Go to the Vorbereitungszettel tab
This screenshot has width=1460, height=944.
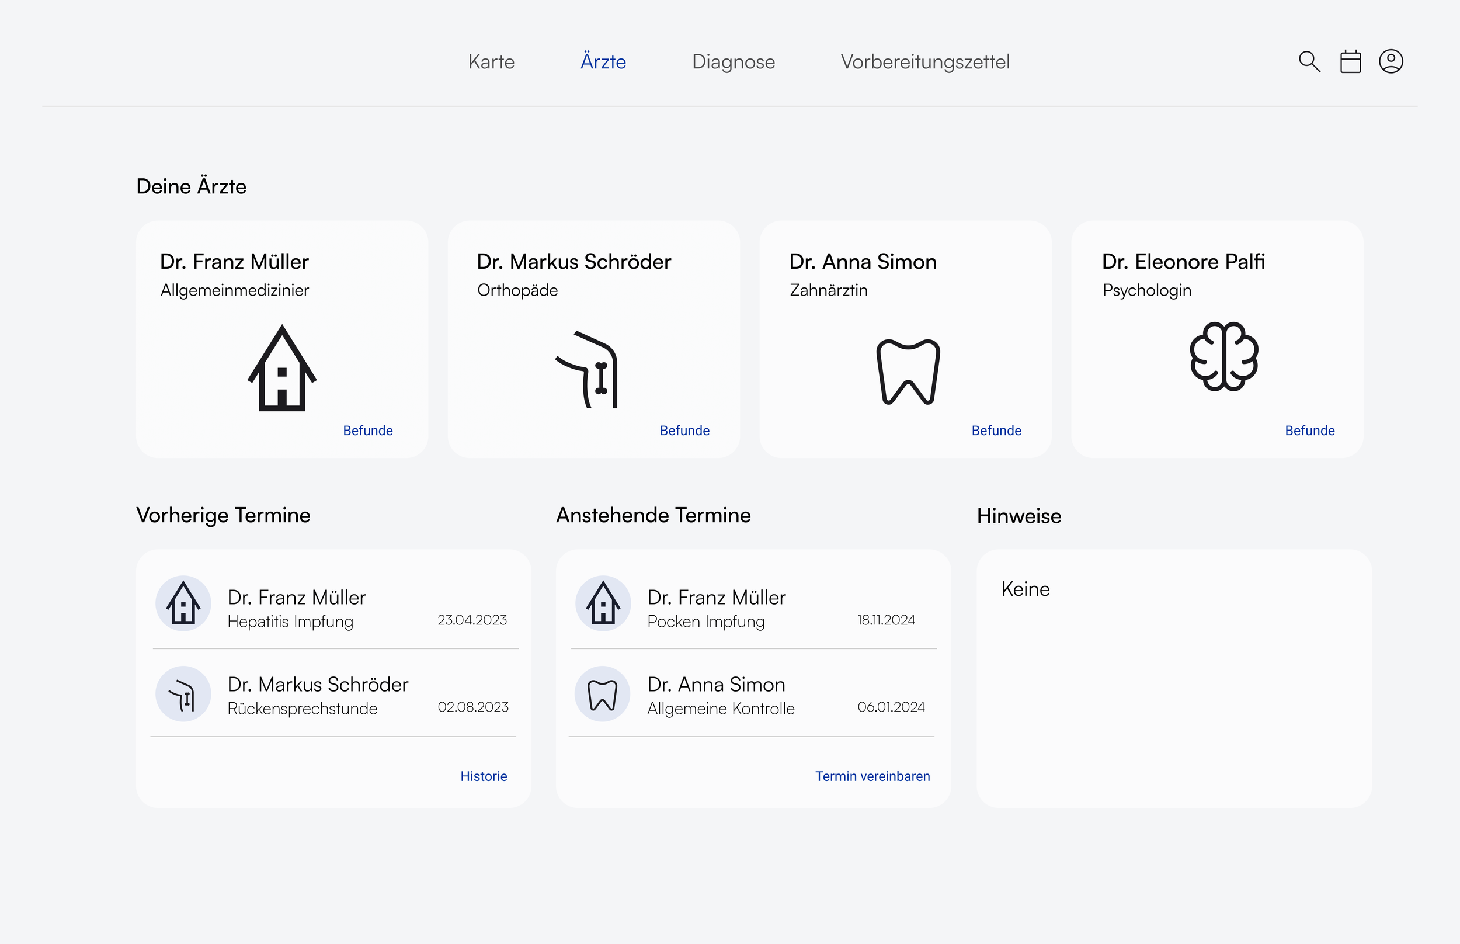pos(924,62)
